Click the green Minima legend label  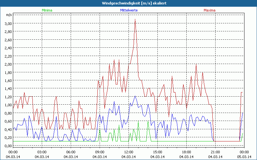tap(47, 10)
